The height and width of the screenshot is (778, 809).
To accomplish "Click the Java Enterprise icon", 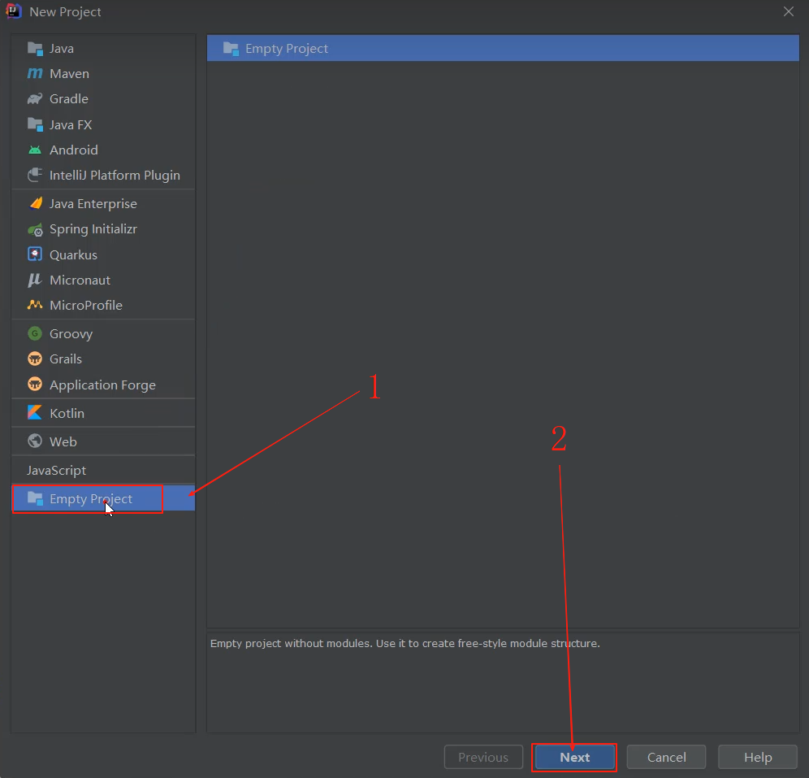I will point(35,203).
